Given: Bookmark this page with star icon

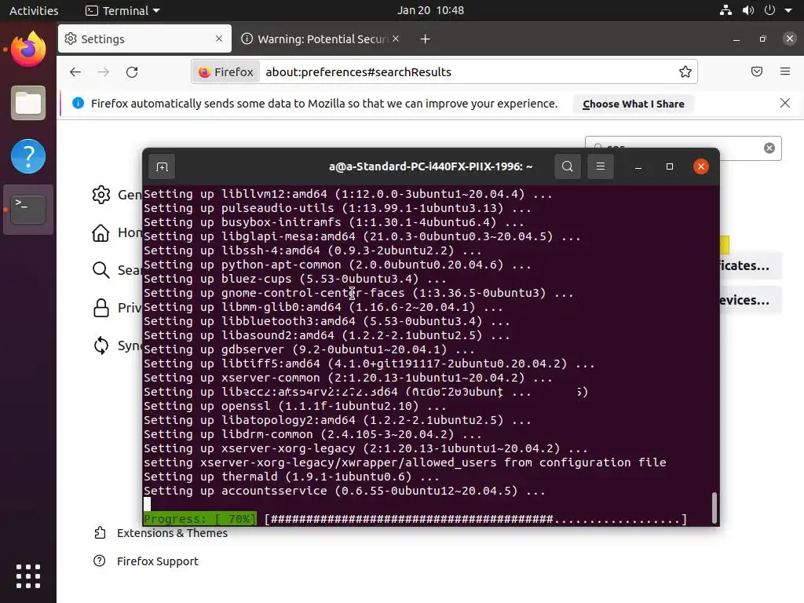Looking at the screenshot, I should click(685, 71).
